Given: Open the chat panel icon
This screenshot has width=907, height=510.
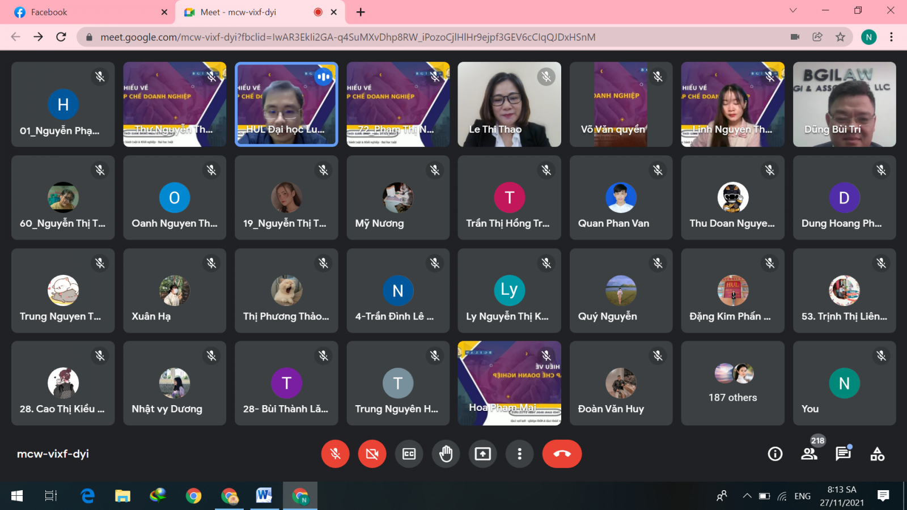Looking at the screenshot, I should click(843, 454).
